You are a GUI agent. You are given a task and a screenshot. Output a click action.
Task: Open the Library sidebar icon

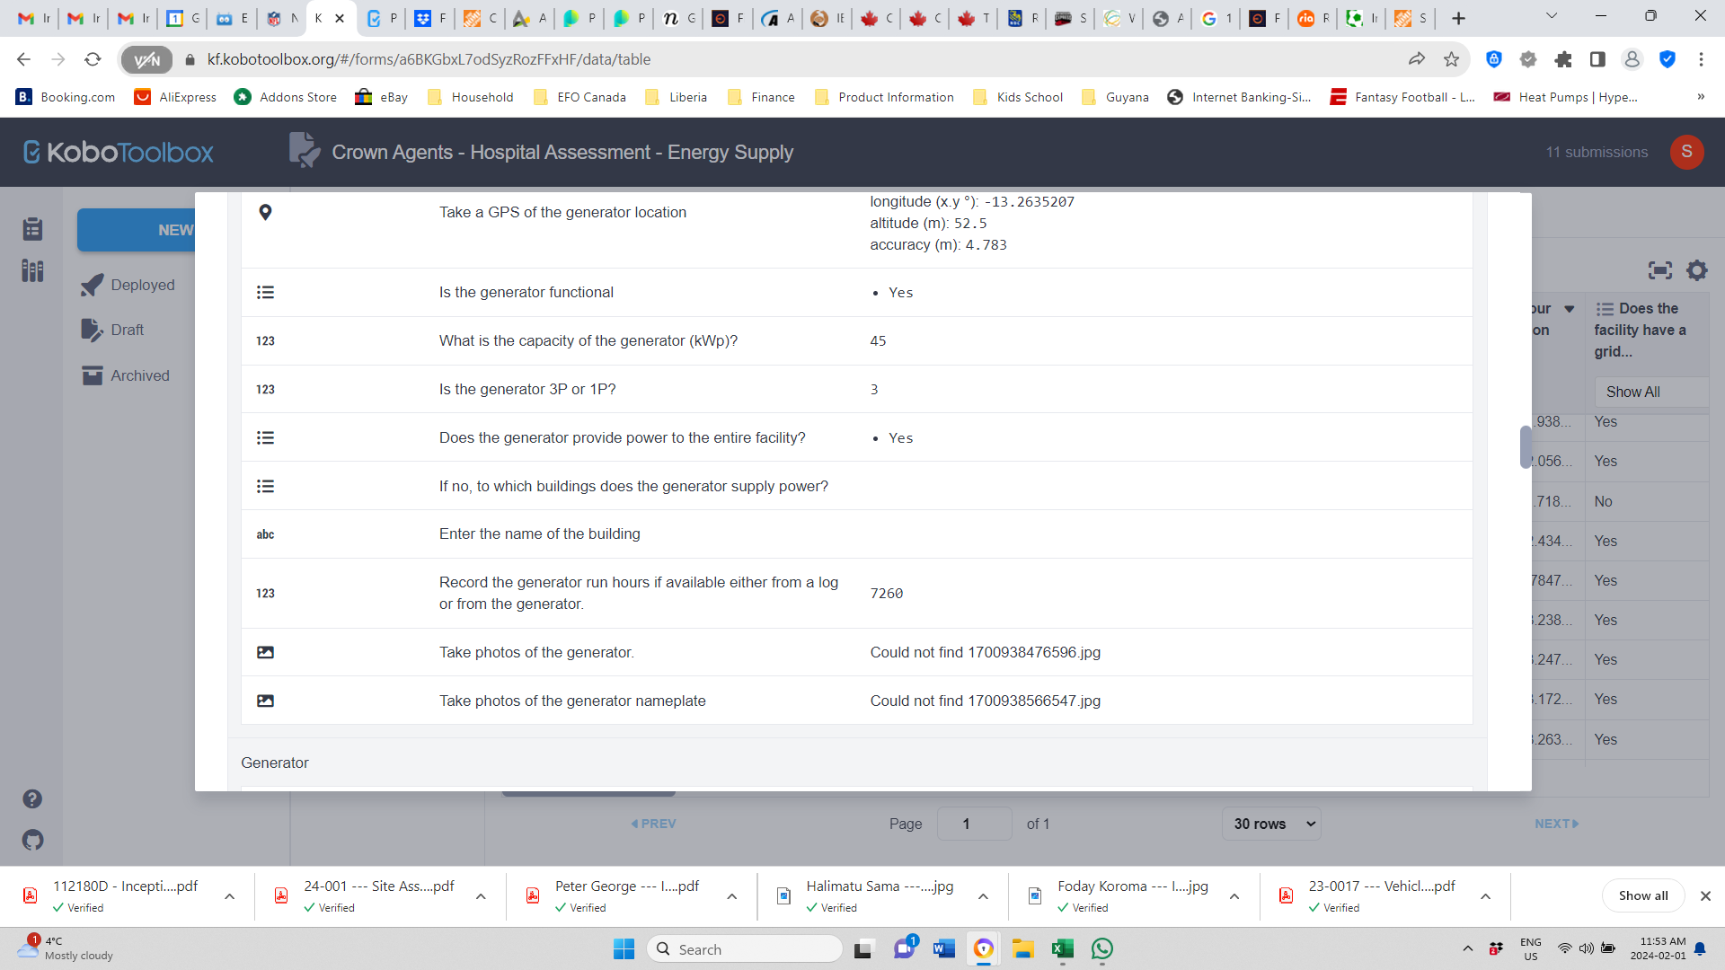point(33,270)
